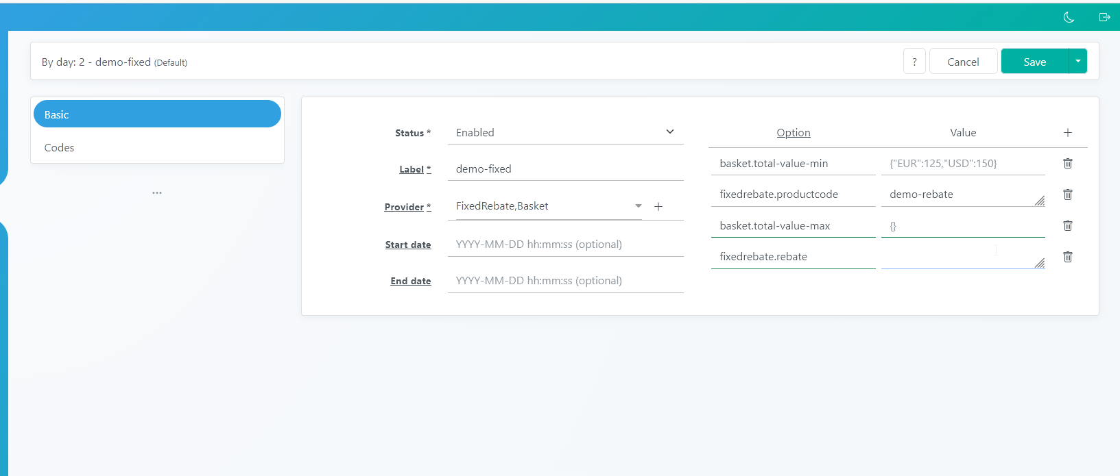Delete the basket.total-value-min option row
The width and height of the screenshot is (1120, 476).
(1068, 163)
